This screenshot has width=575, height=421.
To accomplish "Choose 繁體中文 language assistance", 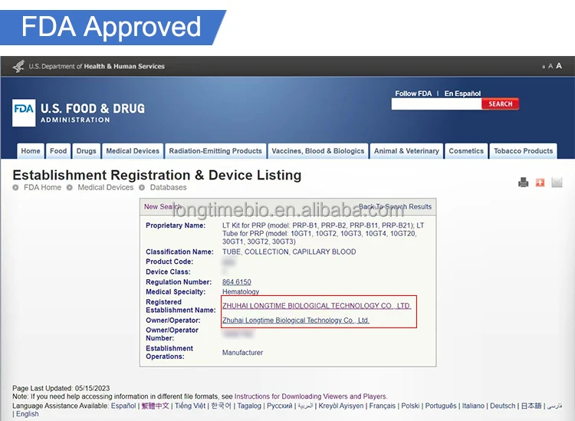I will click(156, 406).
